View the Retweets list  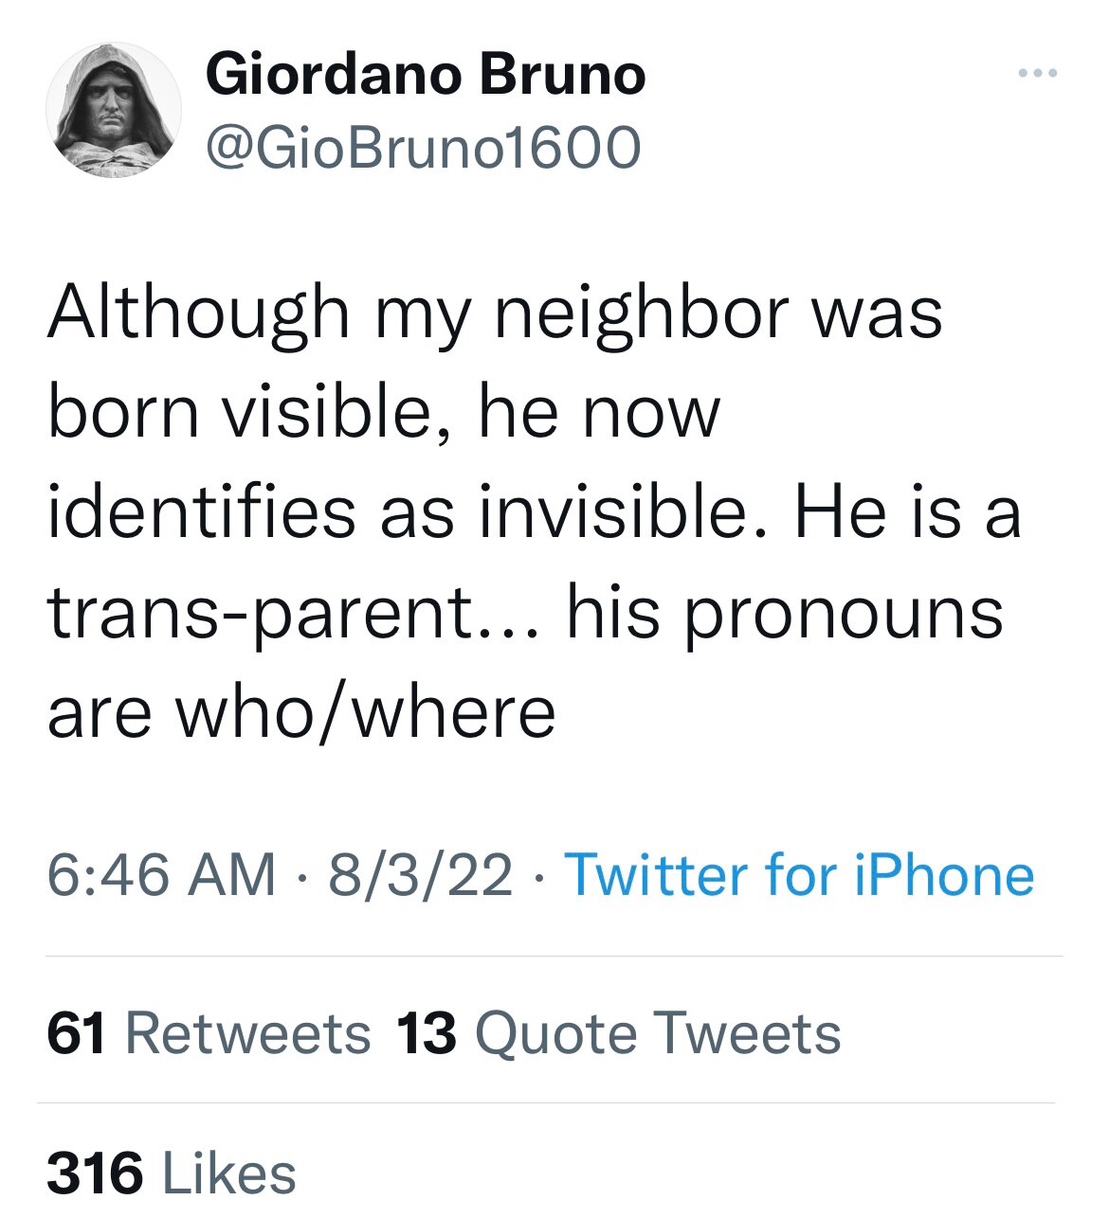(x=248, y=1032)
